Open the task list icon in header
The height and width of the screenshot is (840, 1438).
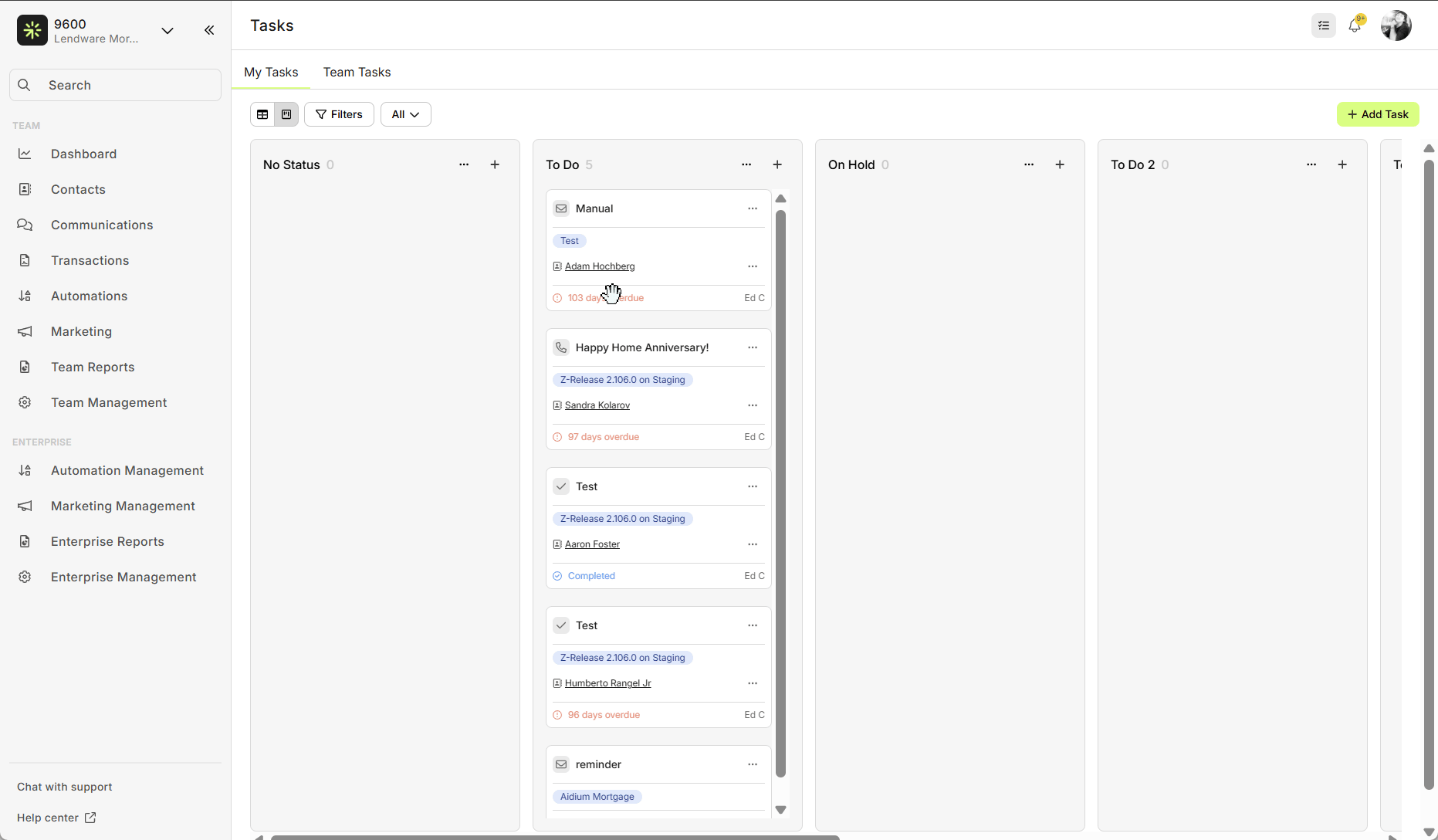[1324, 25]
